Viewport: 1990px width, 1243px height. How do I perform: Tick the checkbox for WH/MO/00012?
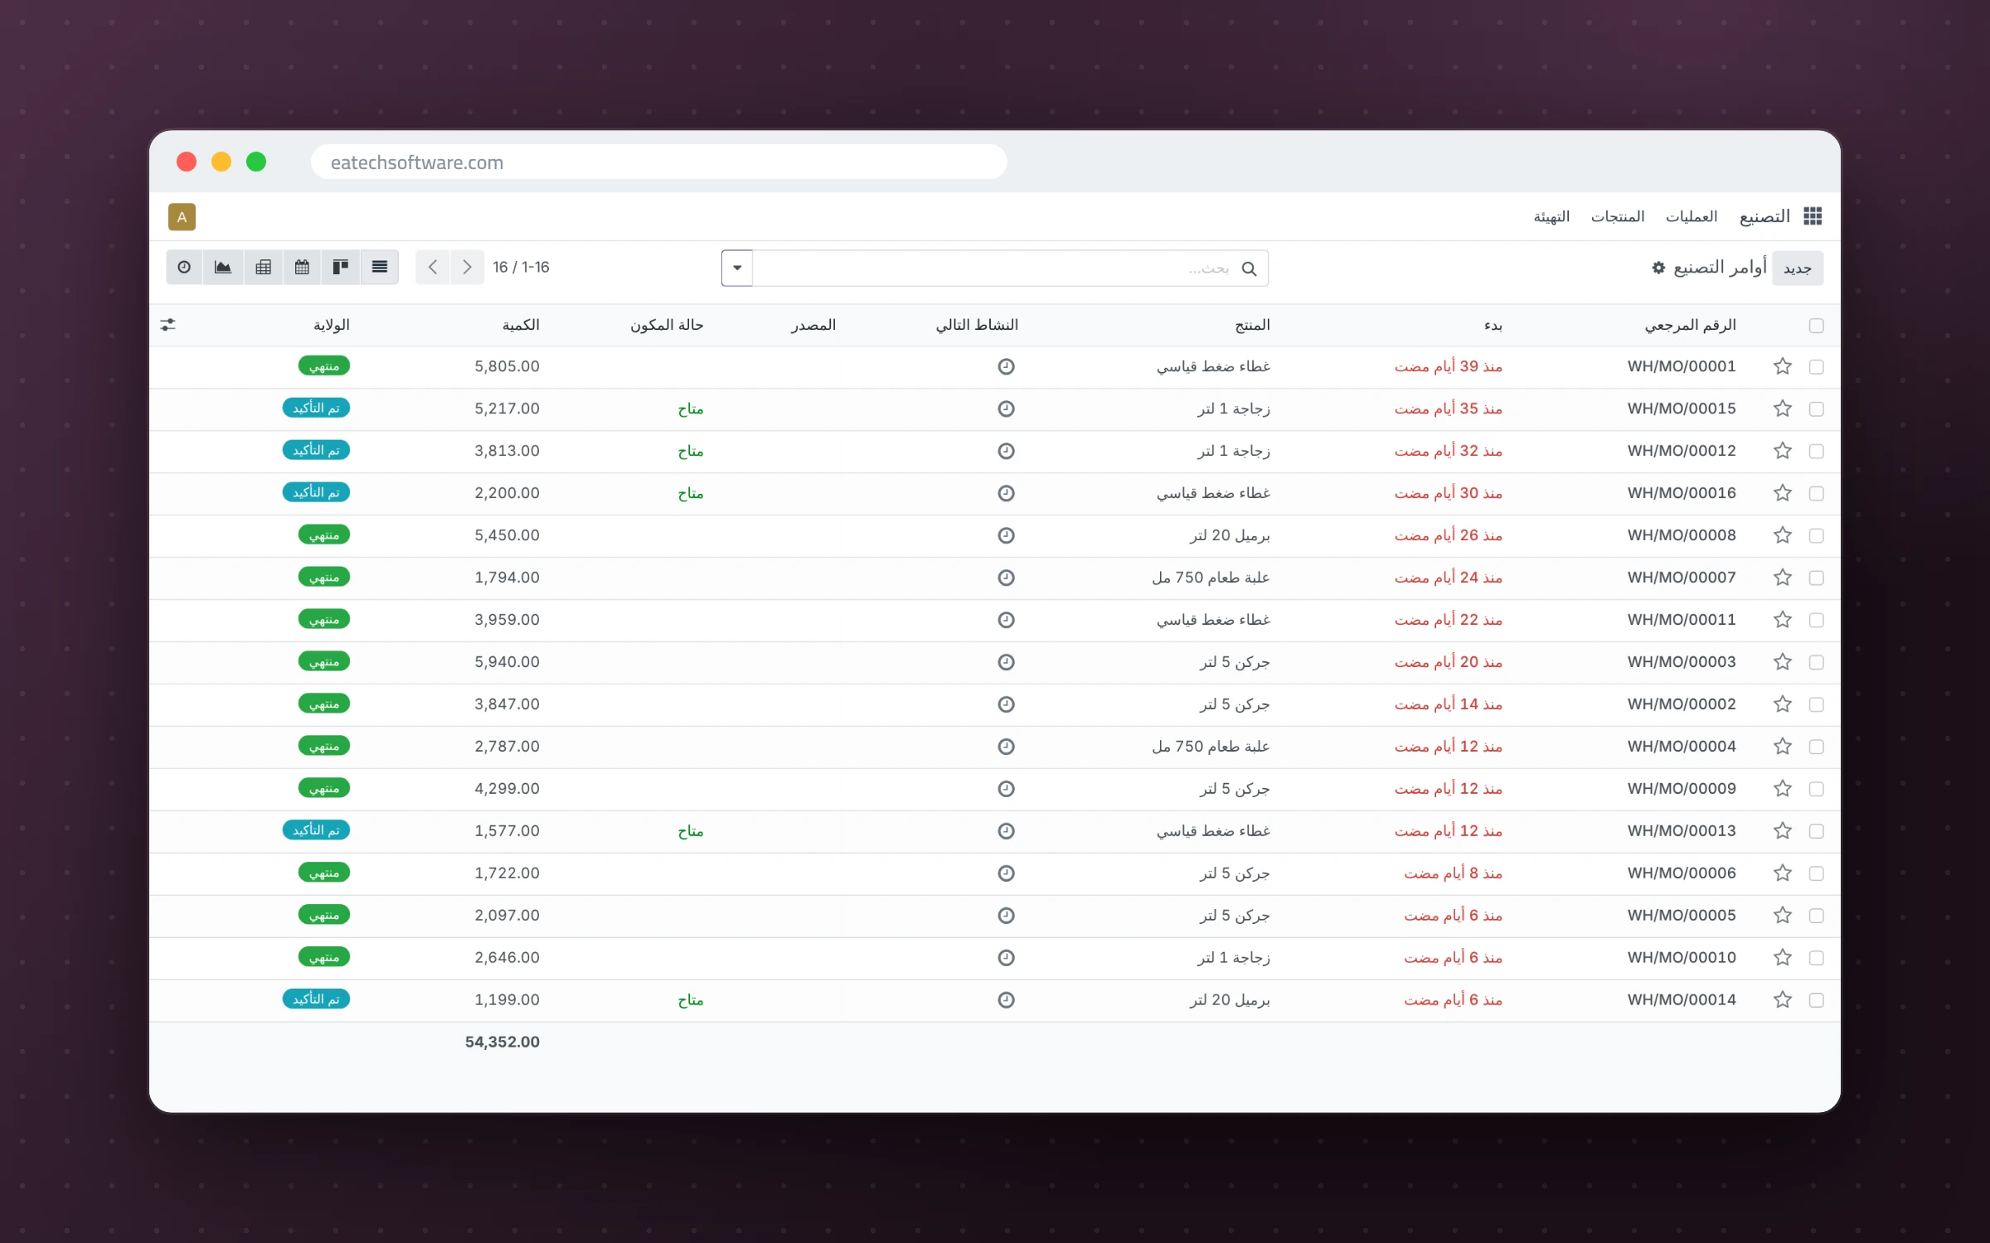click(x=1816, y=452)
